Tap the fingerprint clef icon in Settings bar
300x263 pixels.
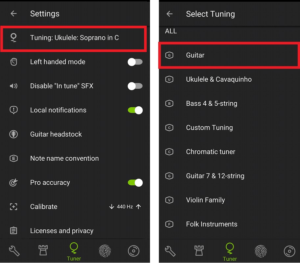click(105, 251)
